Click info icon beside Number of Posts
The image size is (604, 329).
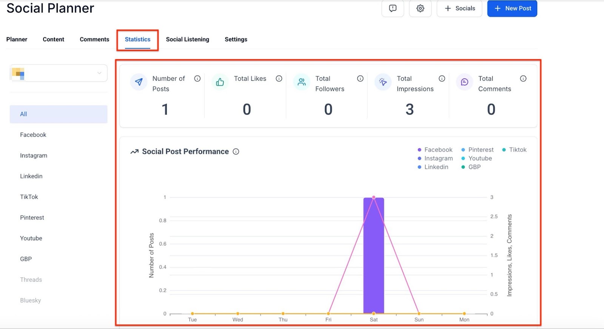(x=197, y=79)
